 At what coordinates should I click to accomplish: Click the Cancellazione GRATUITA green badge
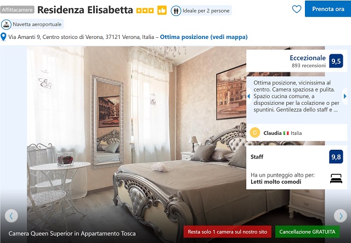(307, 231)
